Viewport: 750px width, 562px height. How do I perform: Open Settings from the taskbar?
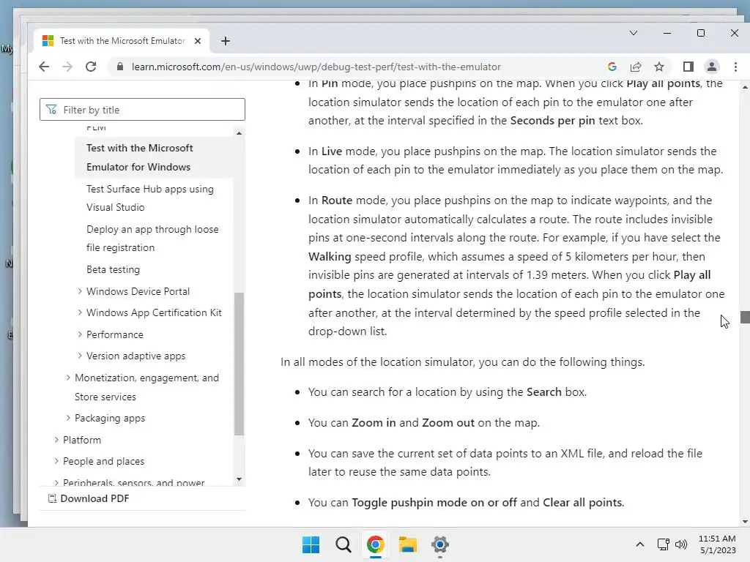(x=440, y=544)
